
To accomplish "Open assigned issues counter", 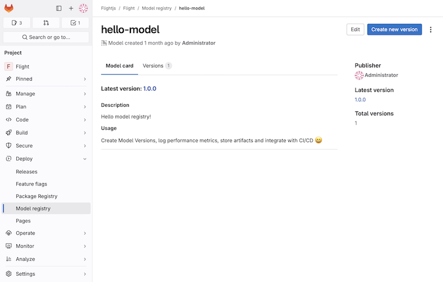I will pos(17,23).
